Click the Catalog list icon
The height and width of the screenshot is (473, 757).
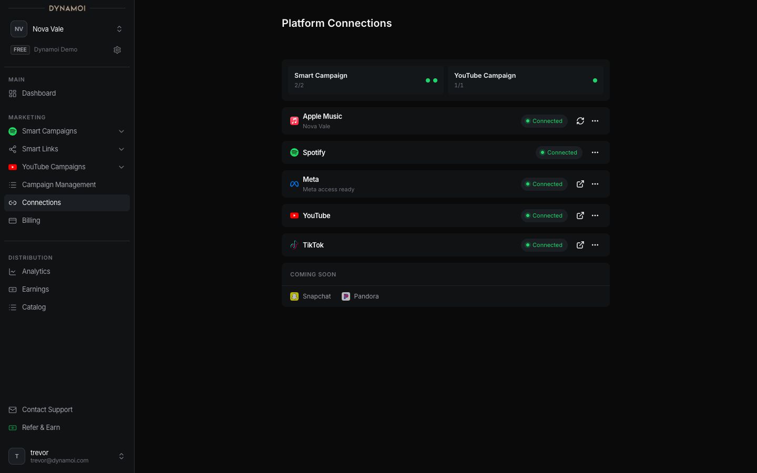(13, 307)
